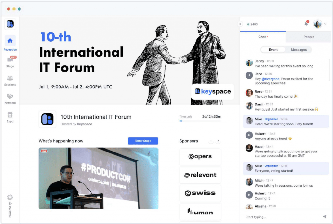Viewport: 333px width, 224px height.
Task: Switch chat toggle to Messages
Action: pyautogui.click(x=299, y=50)
